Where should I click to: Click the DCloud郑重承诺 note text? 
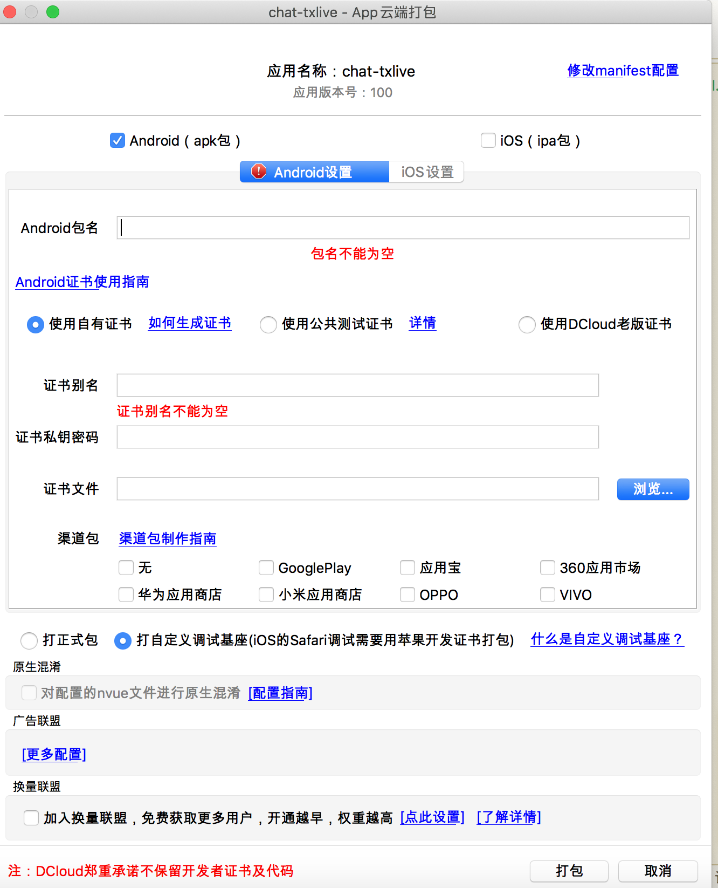[x=150, y=871]
